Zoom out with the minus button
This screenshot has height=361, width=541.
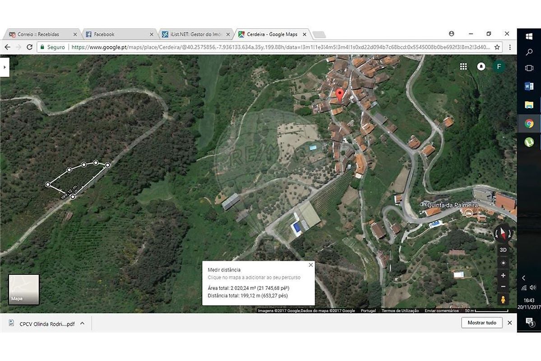pyautogui.click(x=503, y=287)
